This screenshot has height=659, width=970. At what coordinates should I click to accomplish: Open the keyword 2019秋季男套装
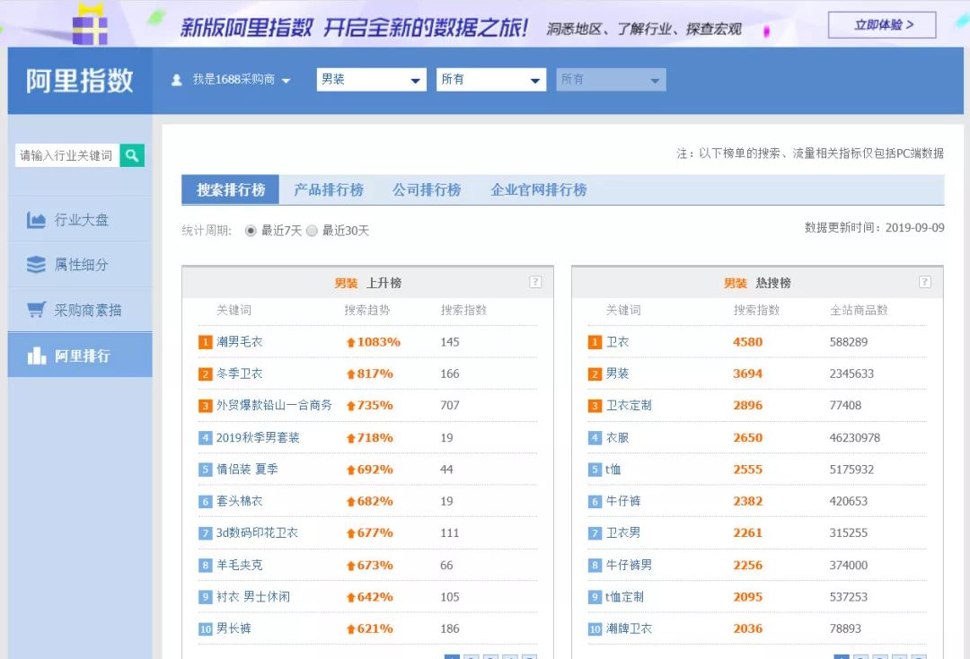point(258,437)
